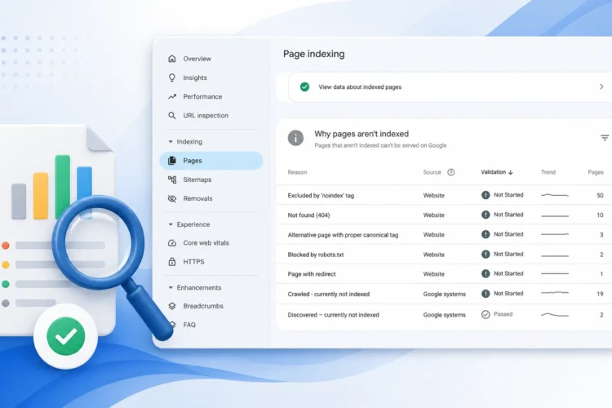Click the Not Started alert icon for Page with redirect
The image size is (612, 408).
coord(486,273)
